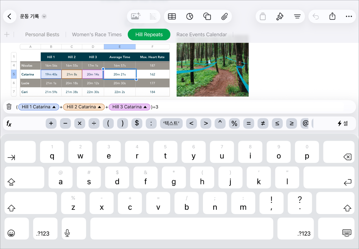This screenshot has width=359, height=249.
Task: Tap the paperclip attachment icon
Action: point(225,17)
